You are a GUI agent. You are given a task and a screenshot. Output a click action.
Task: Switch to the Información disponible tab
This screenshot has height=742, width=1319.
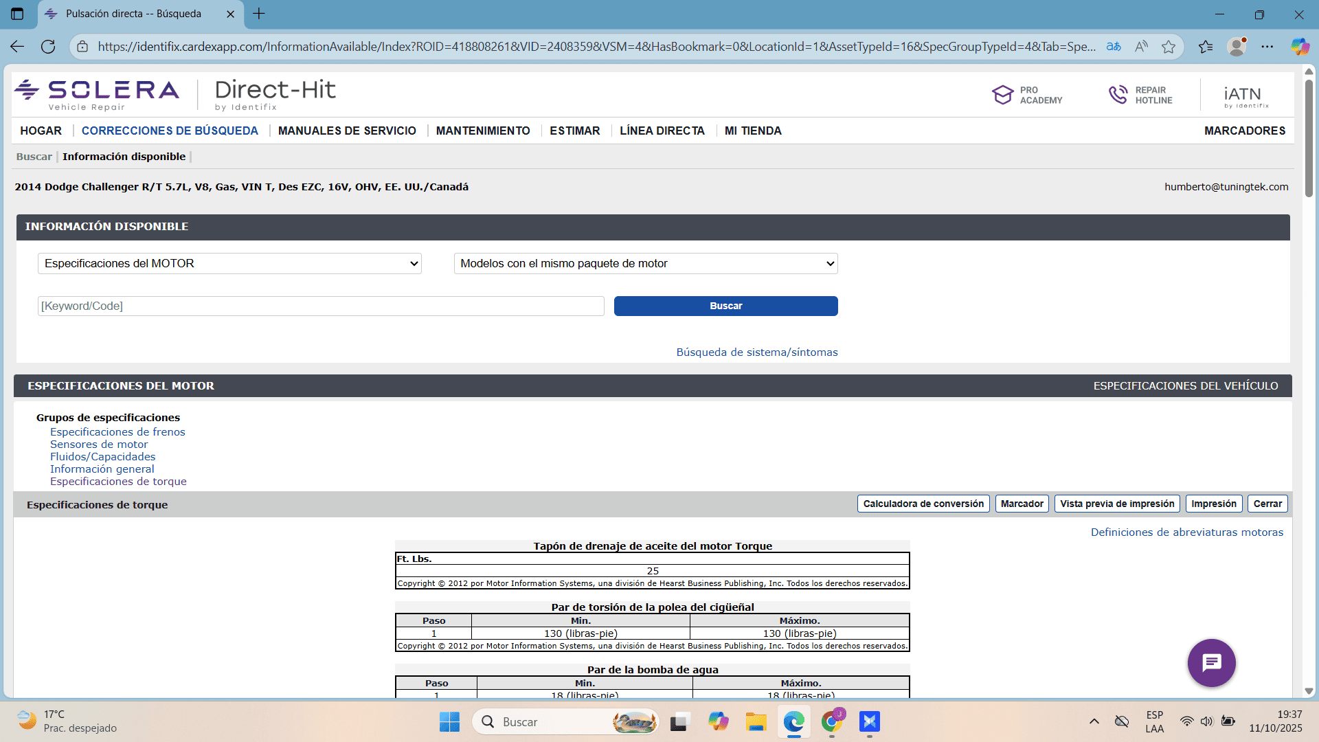pos(124,156)
